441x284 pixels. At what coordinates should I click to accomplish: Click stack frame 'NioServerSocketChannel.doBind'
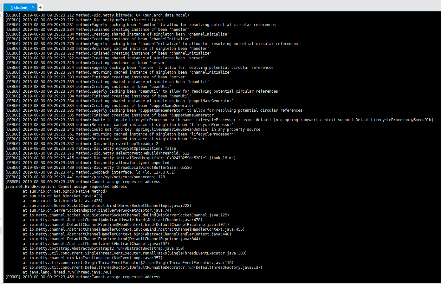pos(126,215)
